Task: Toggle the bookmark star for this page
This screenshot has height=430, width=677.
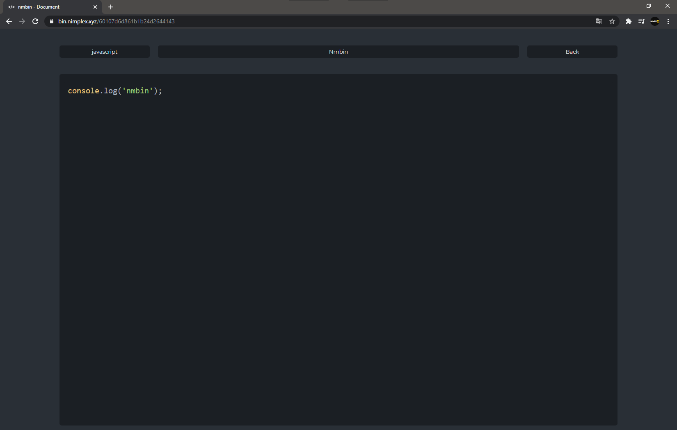Action: point(612,21)
